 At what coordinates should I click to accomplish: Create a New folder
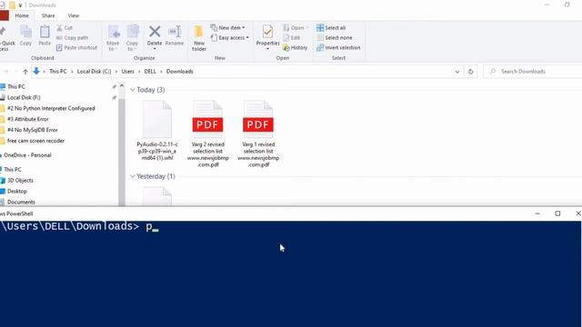(199, 38)
